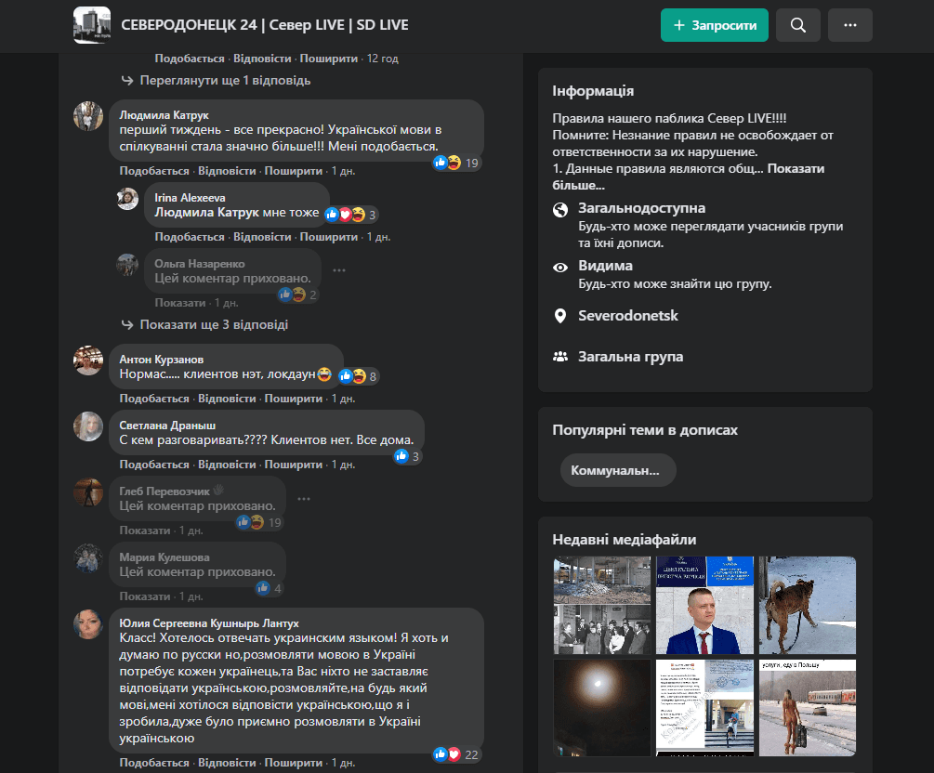Screen dimensions: 934x773
Task: Open the three-dots group options menu
Action: [849, 25]
